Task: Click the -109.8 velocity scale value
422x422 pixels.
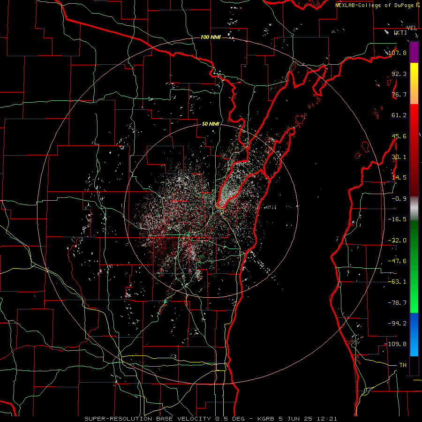Action: click(x=395, y=344)
